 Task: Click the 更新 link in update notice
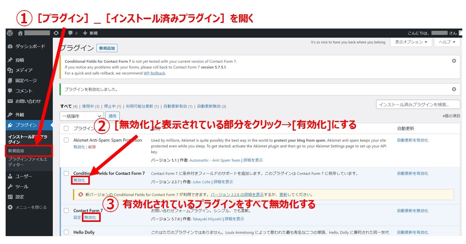point(283,195)
